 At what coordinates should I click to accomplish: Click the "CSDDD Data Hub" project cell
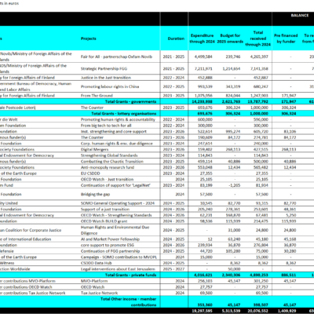[96, 263]
